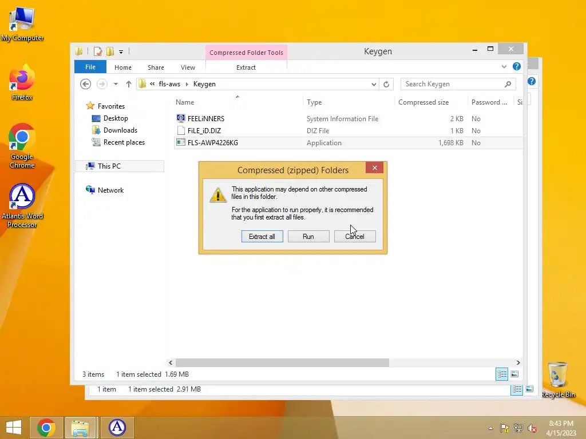The height and width of the screenshot is (439, 586).
Task: Open File Explorer taskbar button
Action: tap(80, 428)
